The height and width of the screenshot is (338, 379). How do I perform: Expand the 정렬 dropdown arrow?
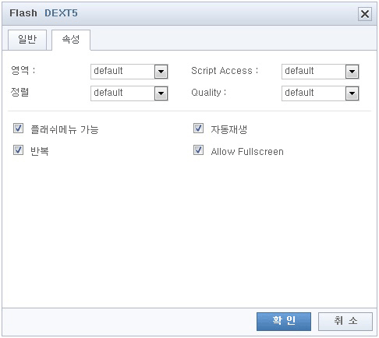[x=161, y=93]
